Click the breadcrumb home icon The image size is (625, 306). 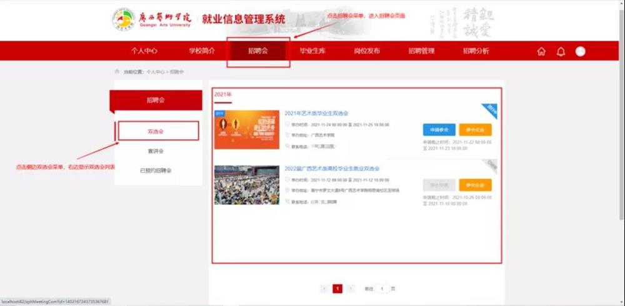(x=116, y=72)
